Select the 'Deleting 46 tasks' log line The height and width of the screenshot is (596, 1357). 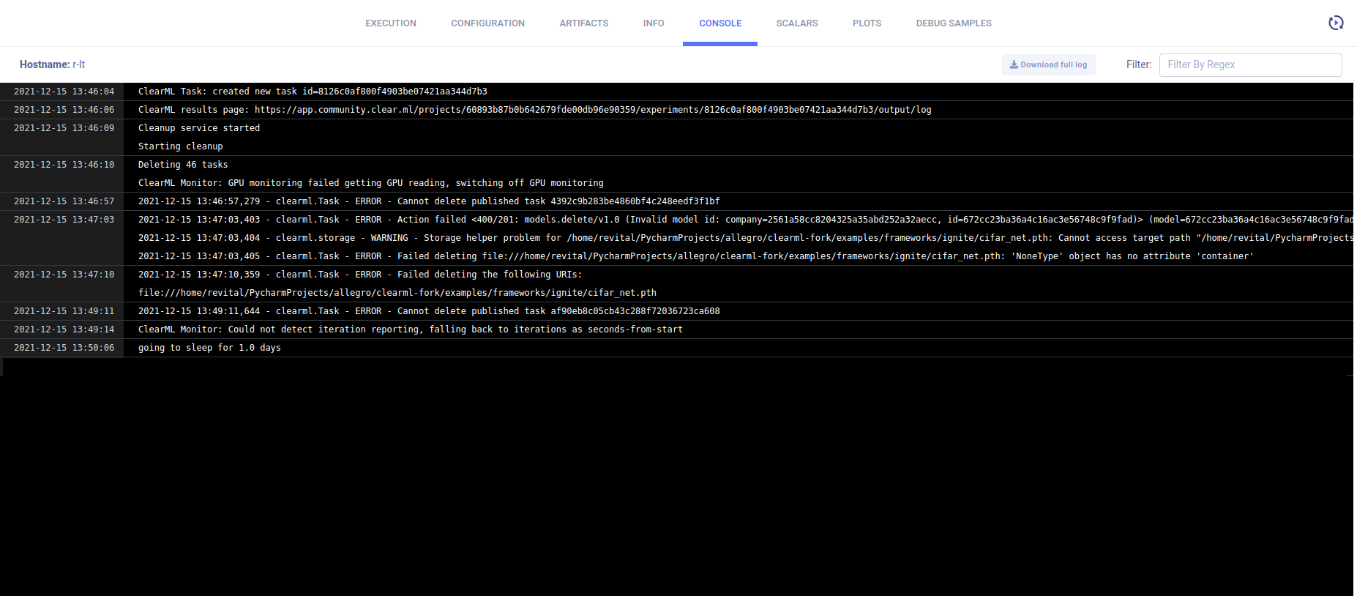[x=183, y=165]
